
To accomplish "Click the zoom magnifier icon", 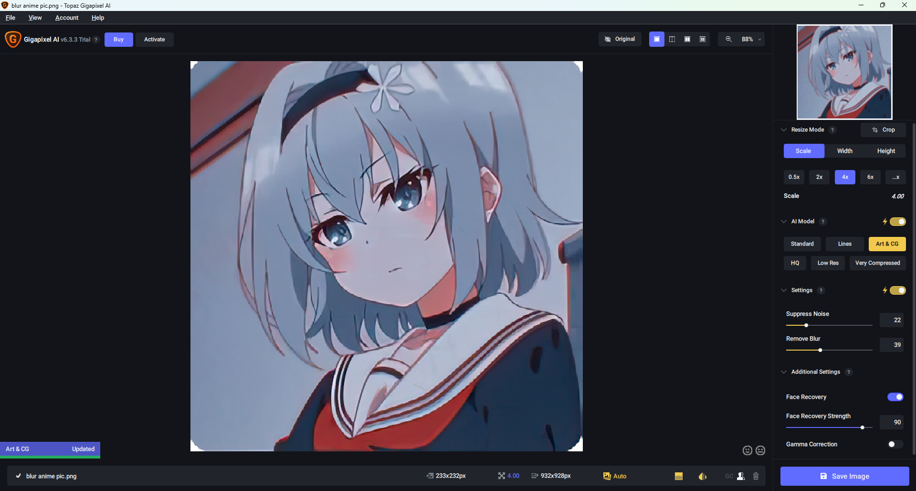I will pos(728,39).
